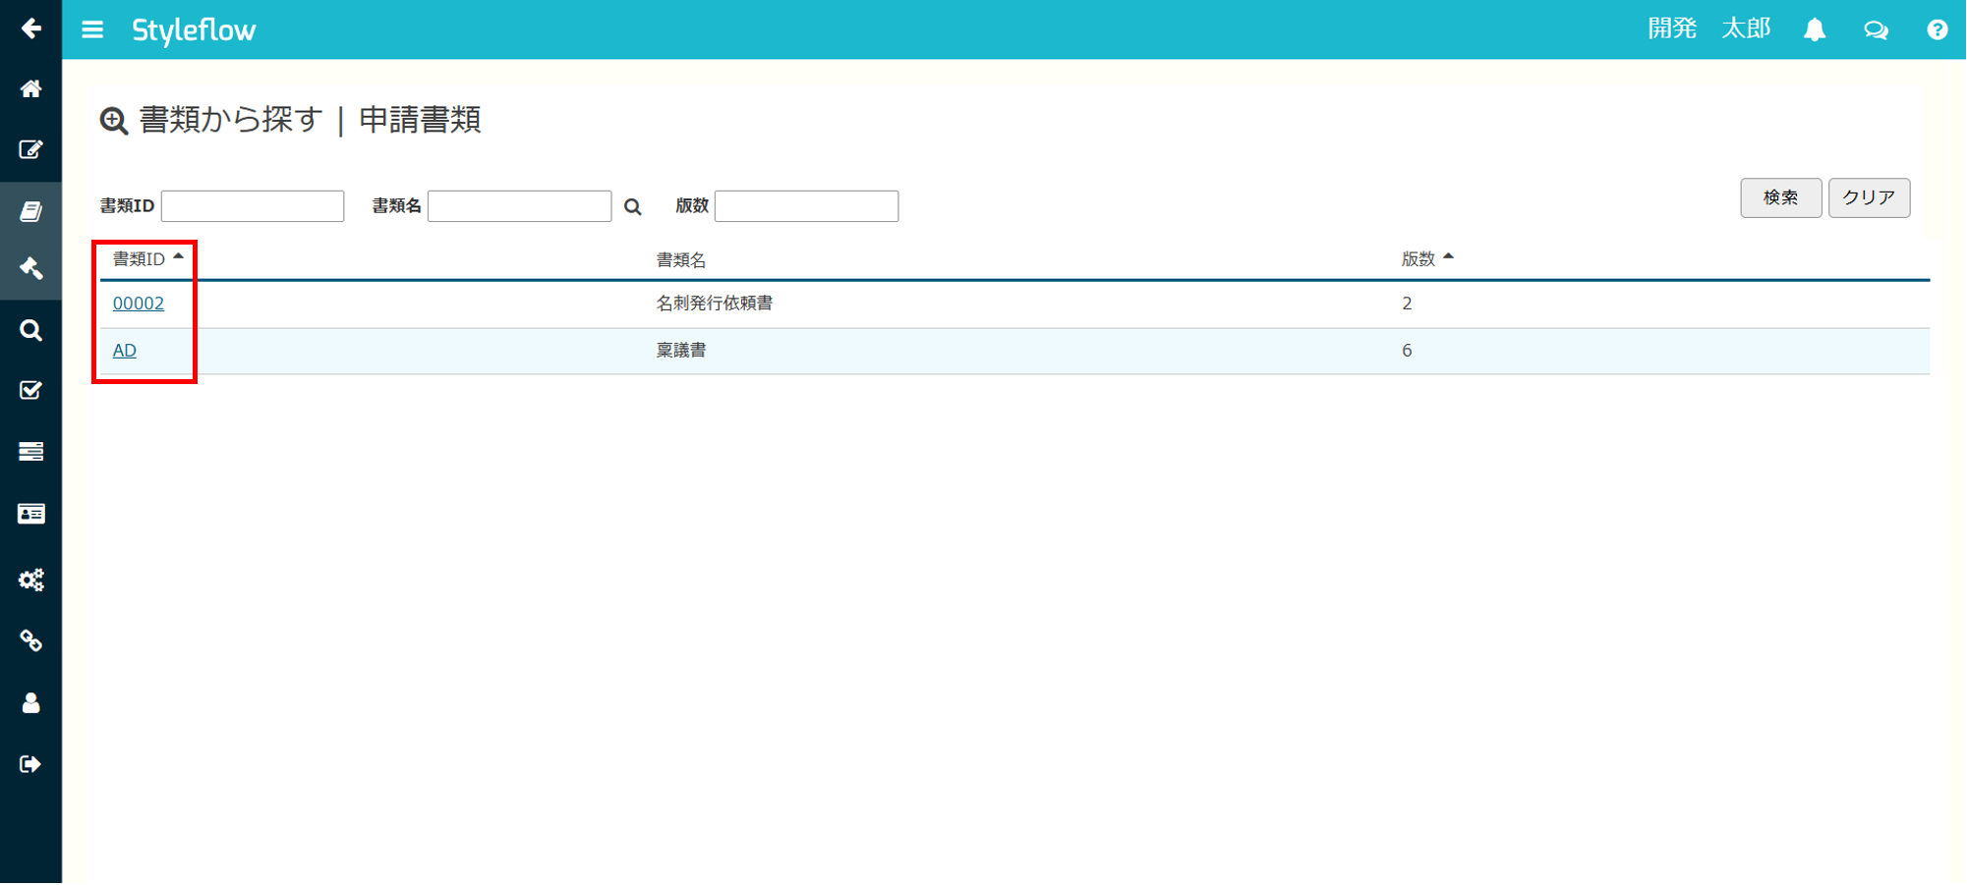Image resolution: width=1967 pixels, height=885 pixels.
Task: Open the stacked-list sidebar icon
Action: coord(30,451)
